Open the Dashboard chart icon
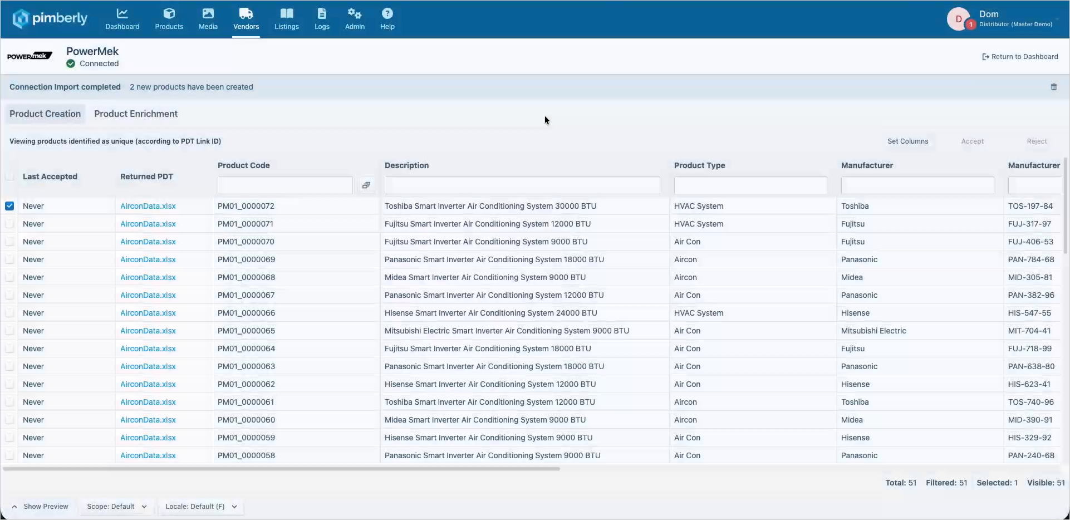The image size is (1070, 520). (x=122, y=13)
